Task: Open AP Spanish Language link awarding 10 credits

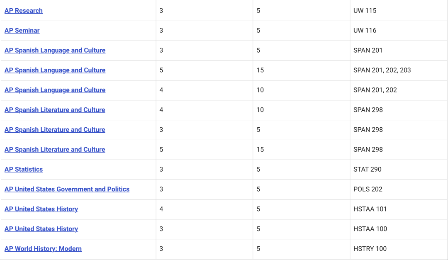Action: click(55, 90)
